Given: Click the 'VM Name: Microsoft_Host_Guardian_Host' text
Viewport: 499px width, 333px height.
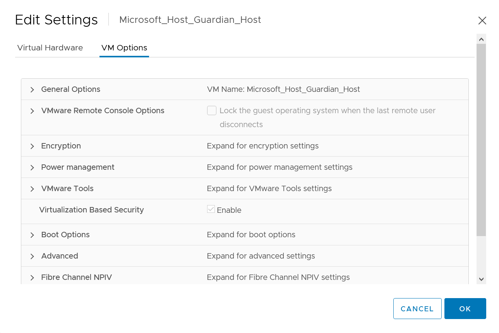Looking at the screenshot, I should (283, 89).
